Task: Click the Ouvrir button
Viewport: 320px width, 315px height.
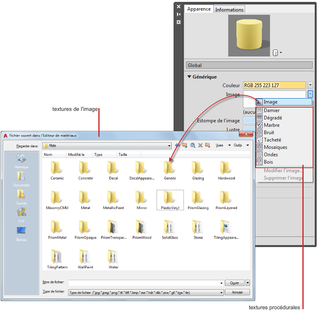Action: click(x=234, y=283)
